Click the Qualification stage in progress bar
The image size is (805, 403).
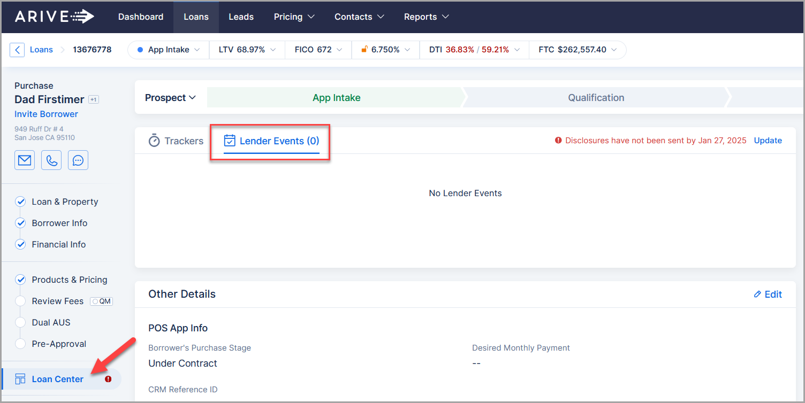tap(596, 98)
